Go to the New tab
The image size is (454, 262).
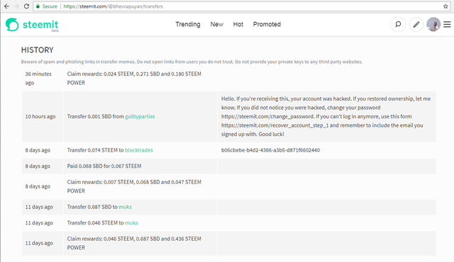click(216, 24)
